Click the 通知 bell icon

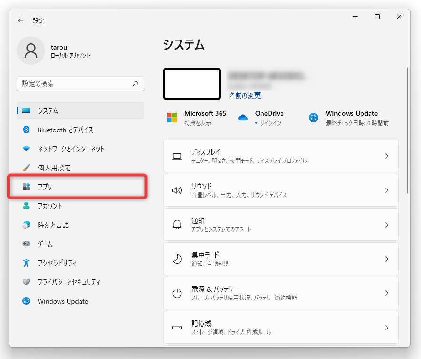point(177,224)
